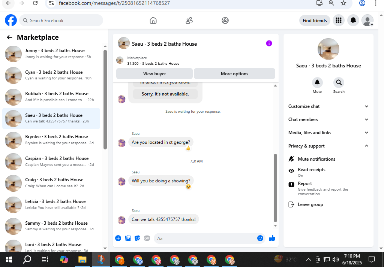Open Windows Start menu
Viewport: 384px width, 267px height.
tap(9, 260)
